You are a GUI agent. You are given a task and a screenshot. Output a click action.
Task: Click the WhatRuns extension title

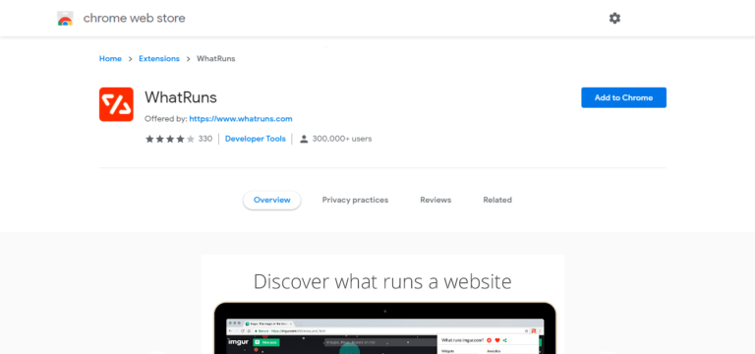click(x=181, y=97)
